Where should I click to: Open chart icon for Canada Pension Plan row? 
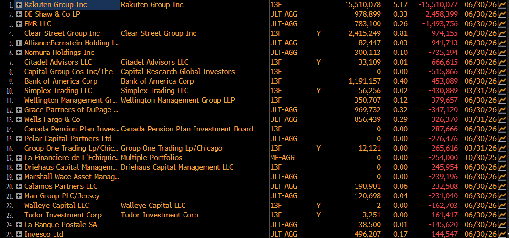tap(502, 129)
